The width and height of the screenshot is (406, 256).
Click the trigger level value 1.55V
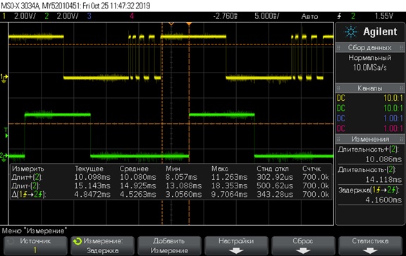(384, 16)
